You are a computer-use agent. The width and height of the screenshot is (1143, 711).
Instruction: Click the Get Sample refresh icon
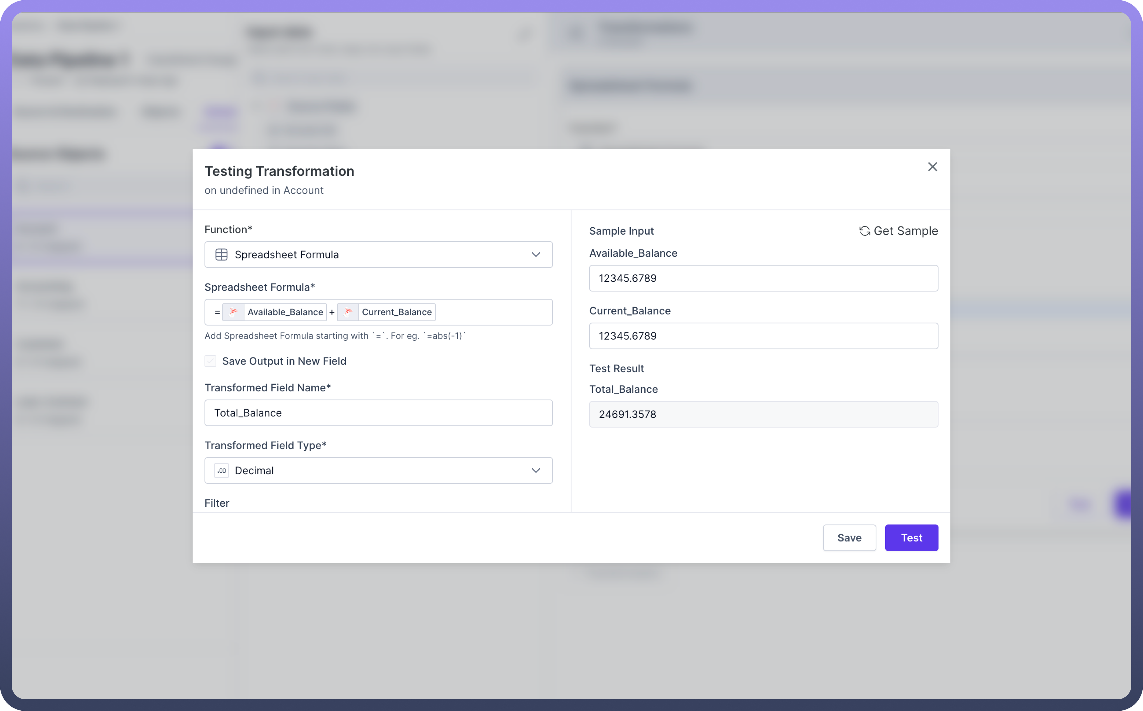865,231
